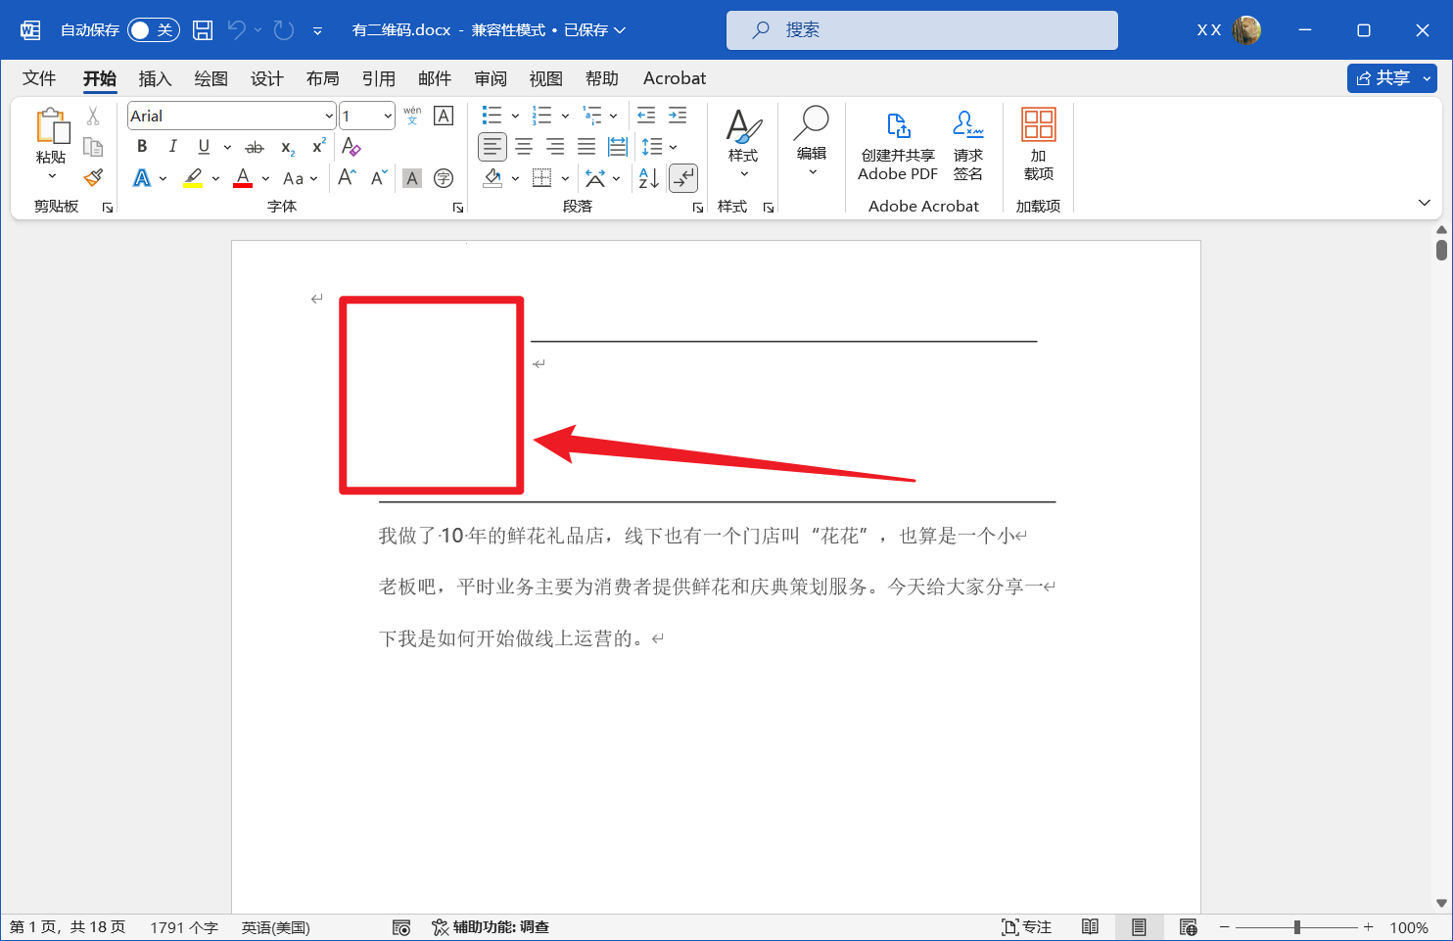1453x941 pixels.
Task: Click the Increase Indent icon
Action: (x=678, y=116)
